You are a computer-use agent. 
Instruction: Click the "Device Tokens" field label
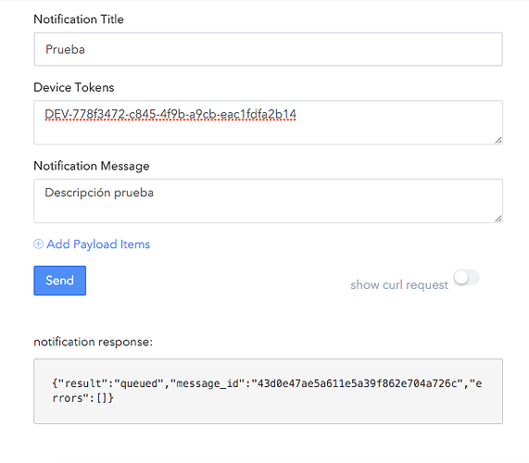coord(74,87)
